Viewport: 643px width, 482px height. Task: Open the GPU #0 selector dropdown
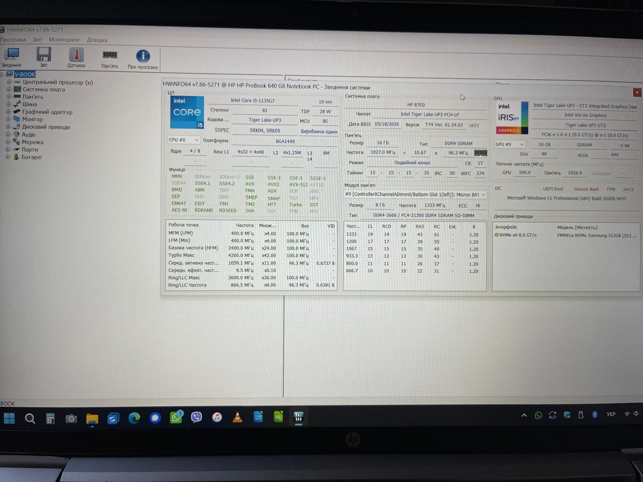509,145
